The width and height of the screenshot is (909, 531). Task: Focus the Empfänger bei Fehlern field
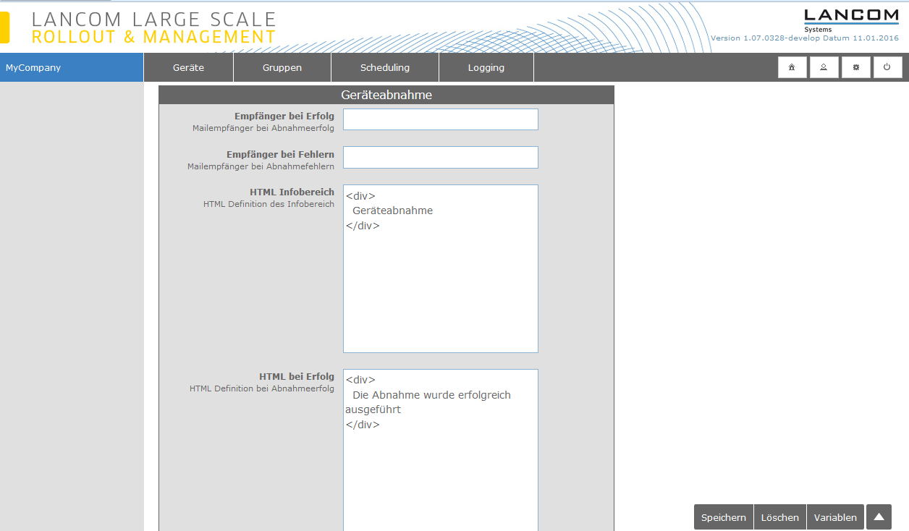click(440, 157)
